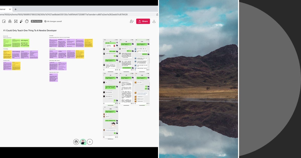Toggle Facilitator mode off
Screen dimensions: 301x158
click(36, 21)
